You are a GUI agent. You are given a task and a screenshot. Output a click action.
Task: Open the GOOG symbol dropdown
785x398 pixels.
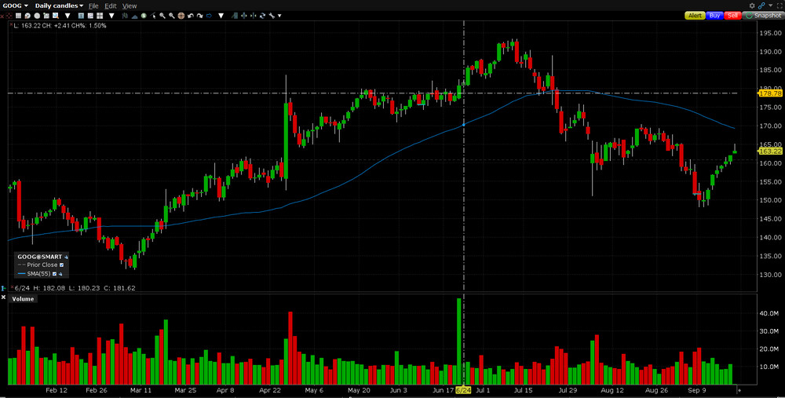pos(17,5)
